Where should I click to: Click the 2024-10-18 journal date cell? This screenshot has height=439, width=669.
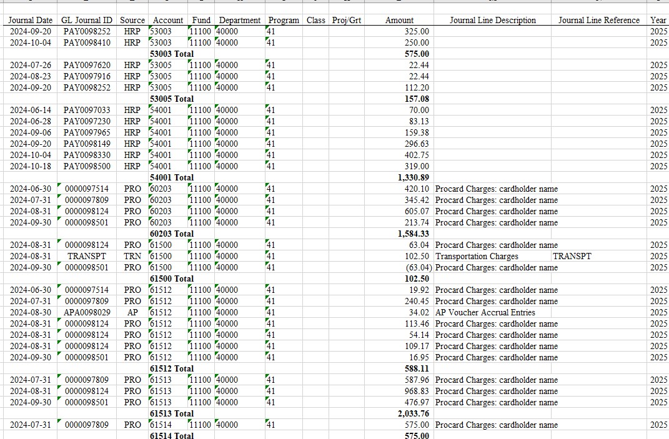coord(31,166)
